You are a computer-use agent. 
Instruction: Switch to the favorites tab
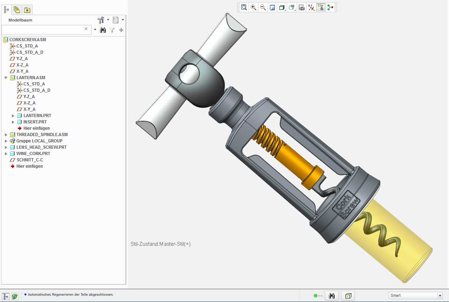[27, 10]
